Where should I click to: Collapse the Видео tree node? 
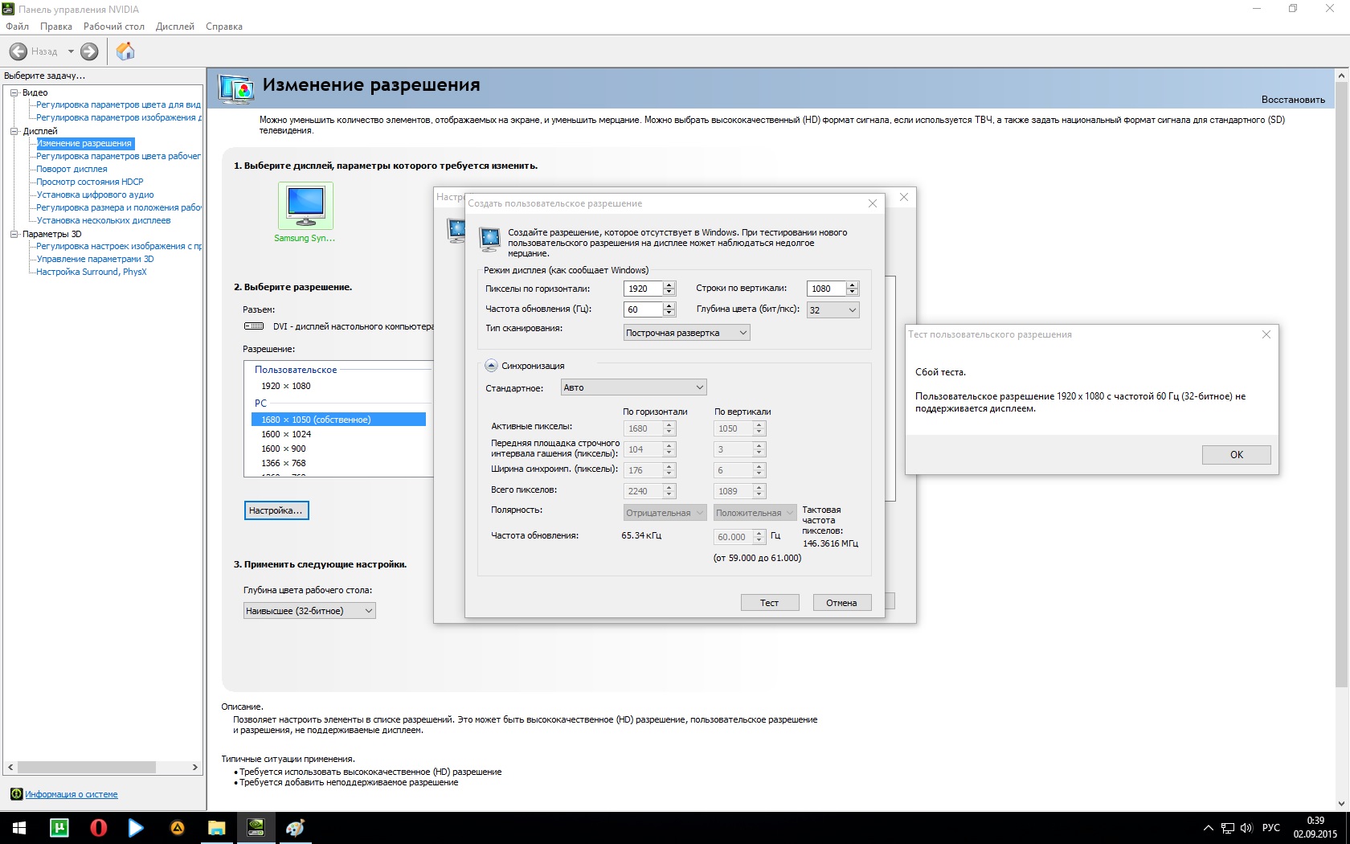tap(14, 92)
